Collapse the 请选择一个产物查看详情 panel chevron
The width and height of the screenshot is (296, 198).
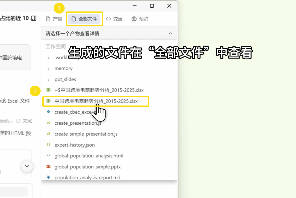coord(170,33)
